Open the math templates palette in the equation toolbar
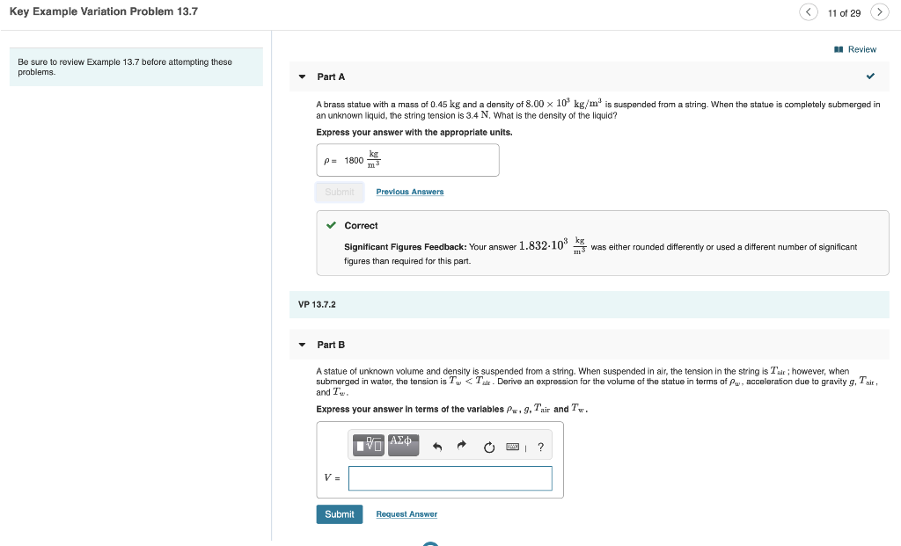Image resolution: width=901 pixels, height=546 pixels. pyautogui.click(x=368, y=446)
